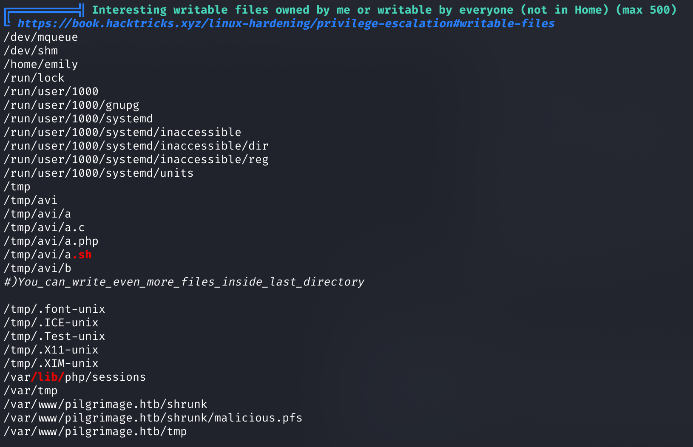The image size is (693, 447).
Task: Click the /var/www/pilgrimage.htb/tmp line
Action: coord(95,431)
